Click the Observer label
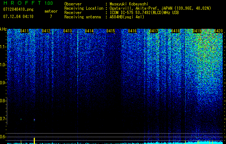Screen dimensions: 226x144 click(73, 4)
